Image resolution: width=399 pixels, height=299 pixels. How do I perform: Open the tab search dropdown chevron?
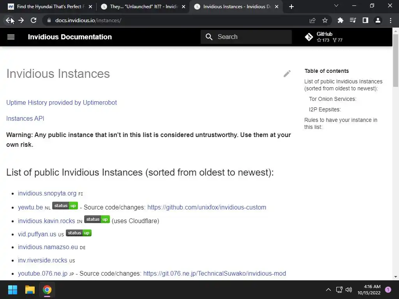336,5
